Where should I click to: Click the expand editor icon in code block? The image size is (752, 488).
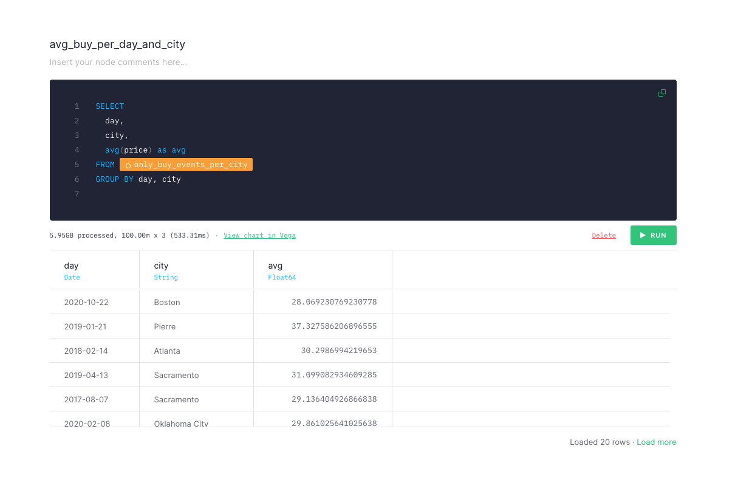point(662,93)
